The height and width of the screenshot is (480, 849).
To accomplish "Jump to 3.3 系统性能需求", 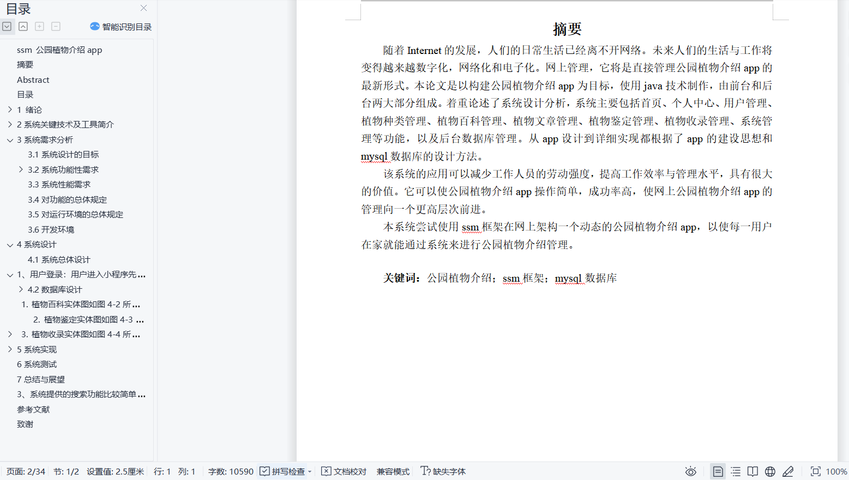I will (59, 184).
